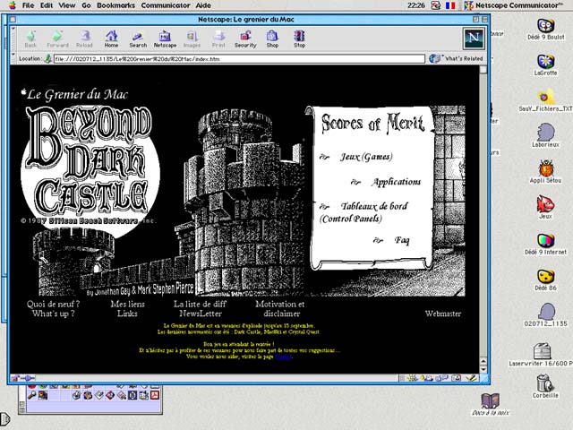Open Composer from the component bar
Image resolution: width=573 pixels, height=430 pixels.
[x=471, y=378]
